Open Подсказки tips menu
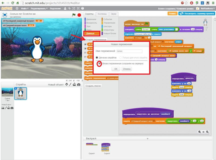The image size is (216, 160). point(55,9)
